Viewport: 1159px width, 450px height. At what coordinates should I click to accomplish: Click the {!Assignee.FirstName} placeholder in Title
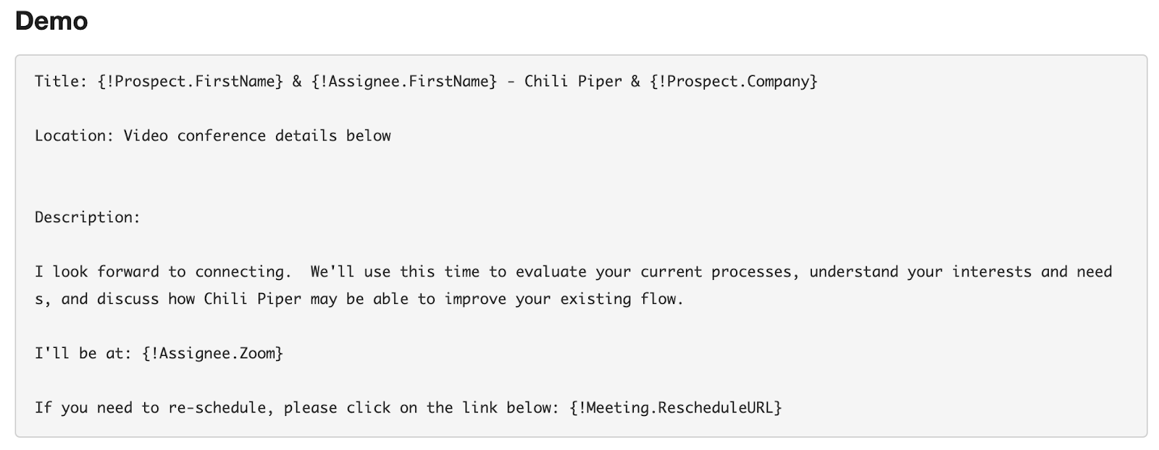(x=404, y=81)
